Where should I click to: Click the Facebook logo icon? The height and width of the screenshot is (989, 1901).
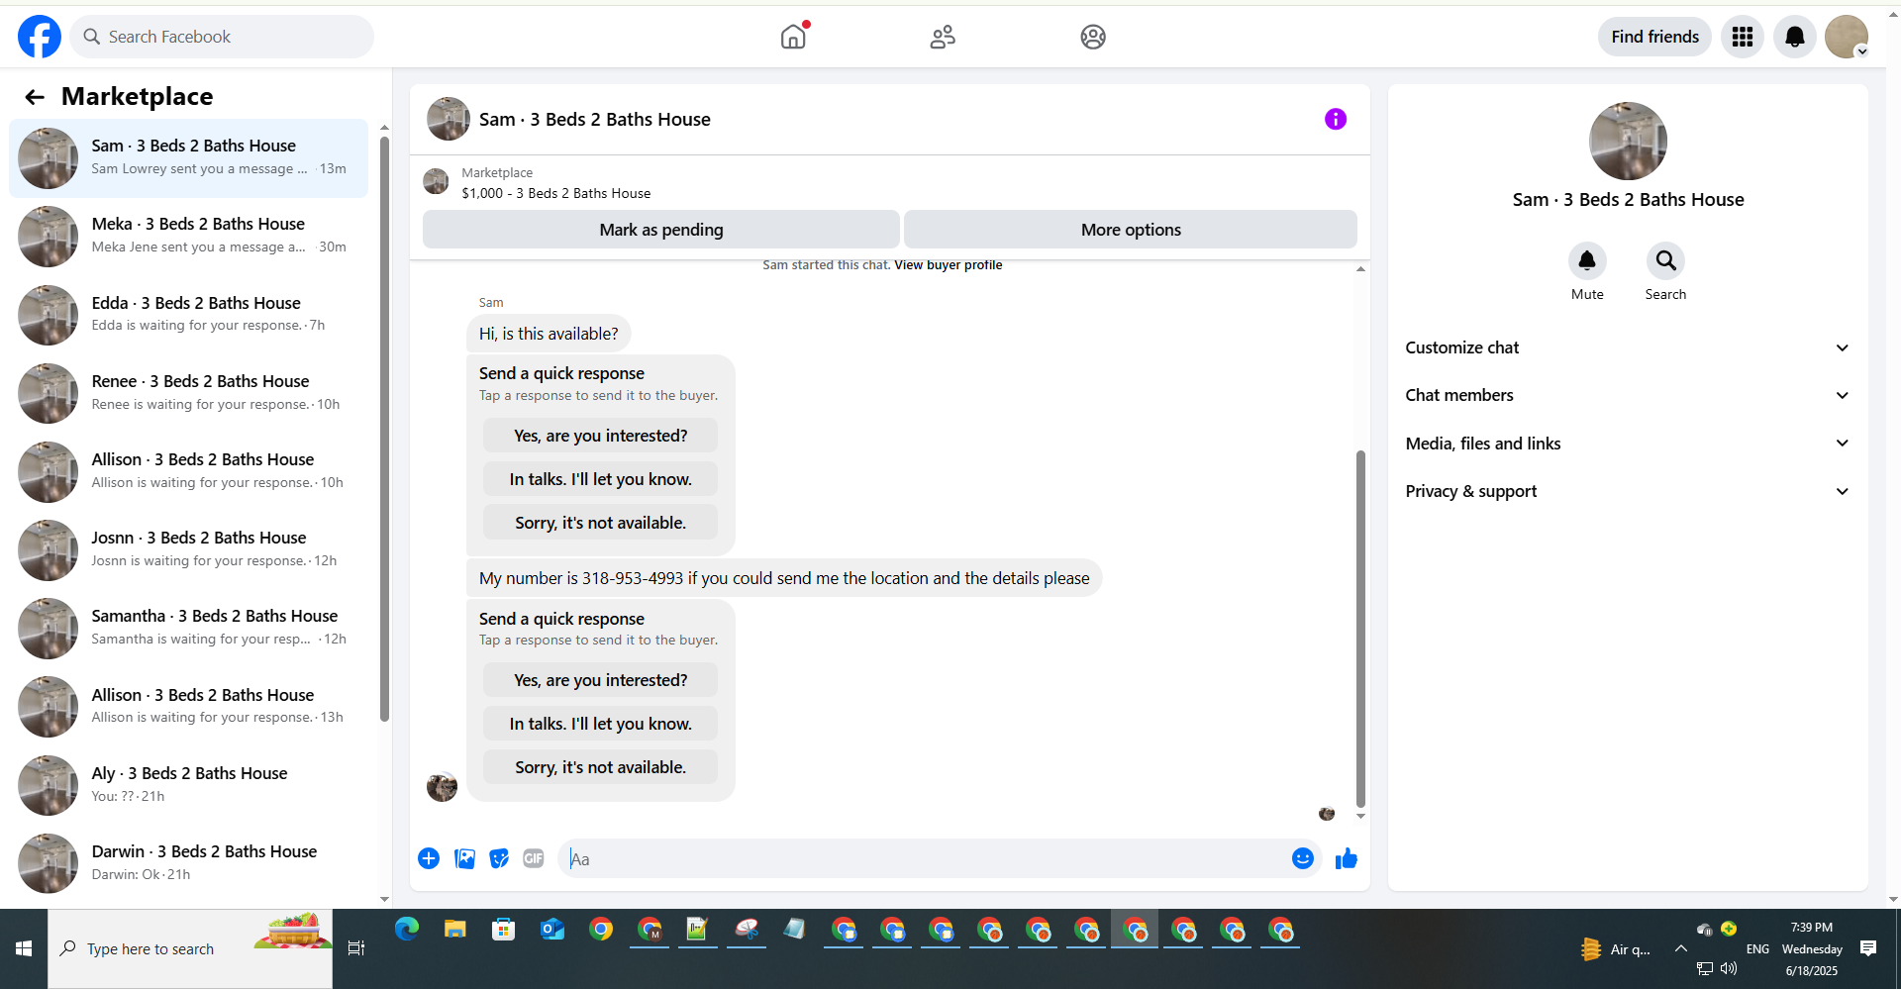pyautogui.click(x=40, y=37)
